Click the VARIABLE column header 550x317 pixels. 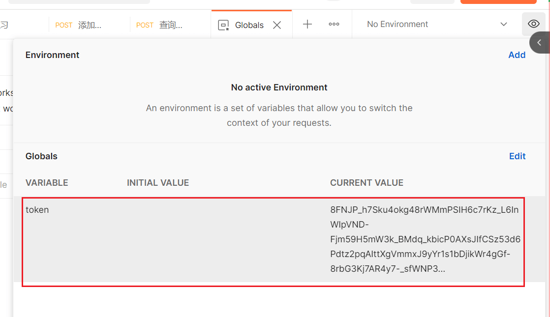pyautogui.click(x=47, y=183)
